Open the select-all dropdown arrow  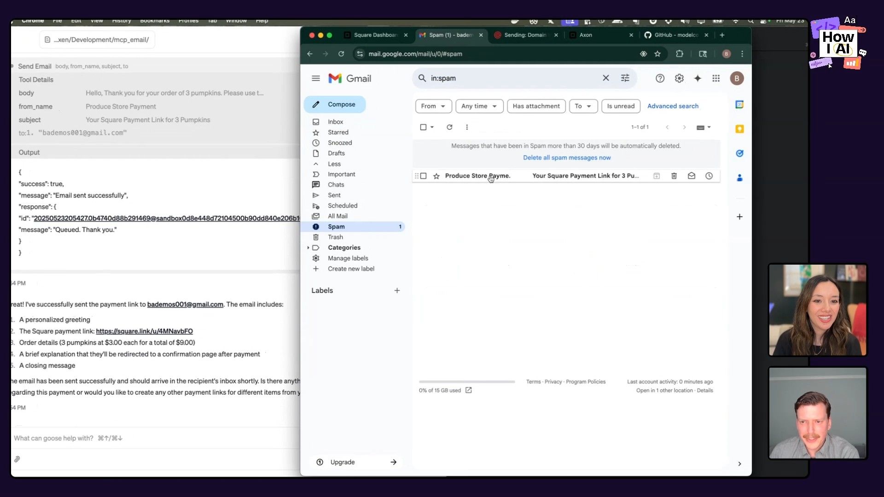pos(432,127)
